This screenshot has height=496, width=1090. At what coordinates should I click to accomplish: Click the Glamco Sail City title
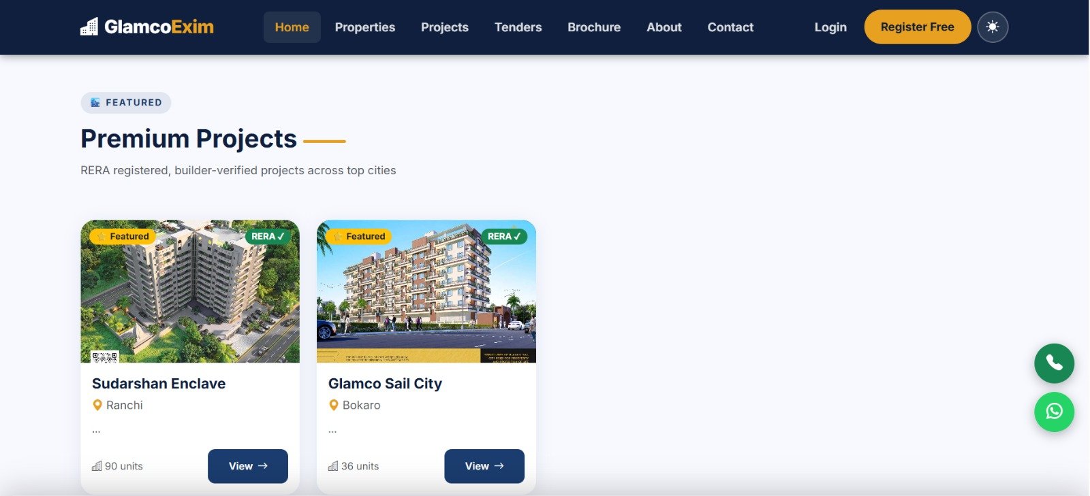pos(385,384)
